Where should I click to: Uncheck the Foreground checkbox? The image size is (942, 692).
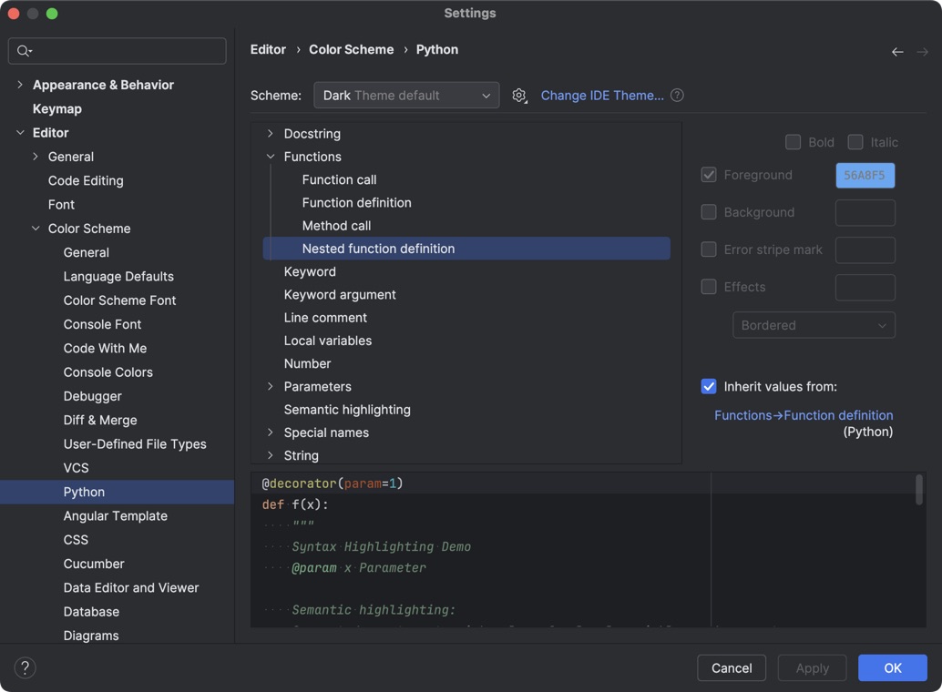[x=708, y=175]
